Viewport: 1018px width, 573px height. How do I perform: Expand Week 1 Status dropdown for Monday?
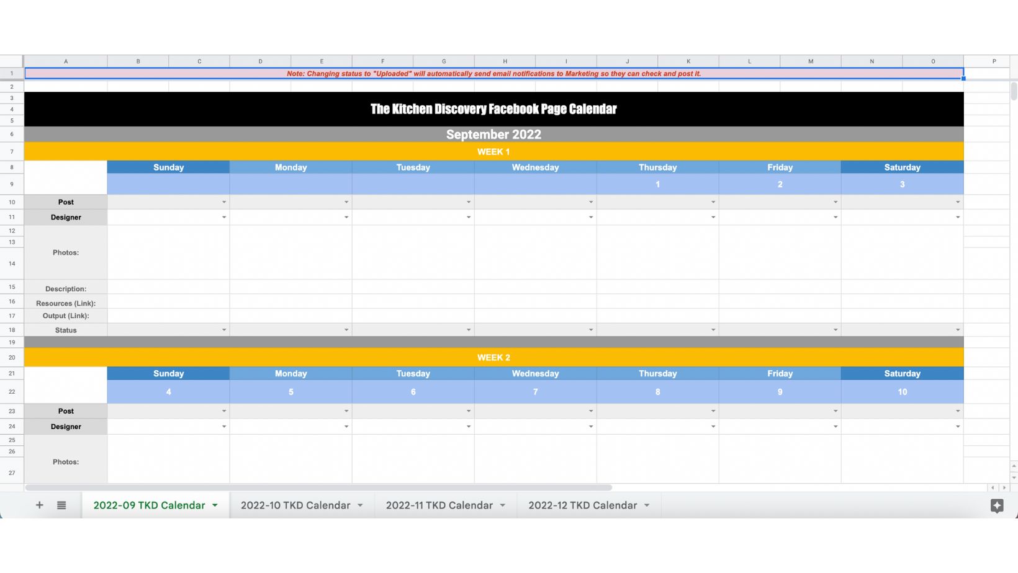(346, 330)
